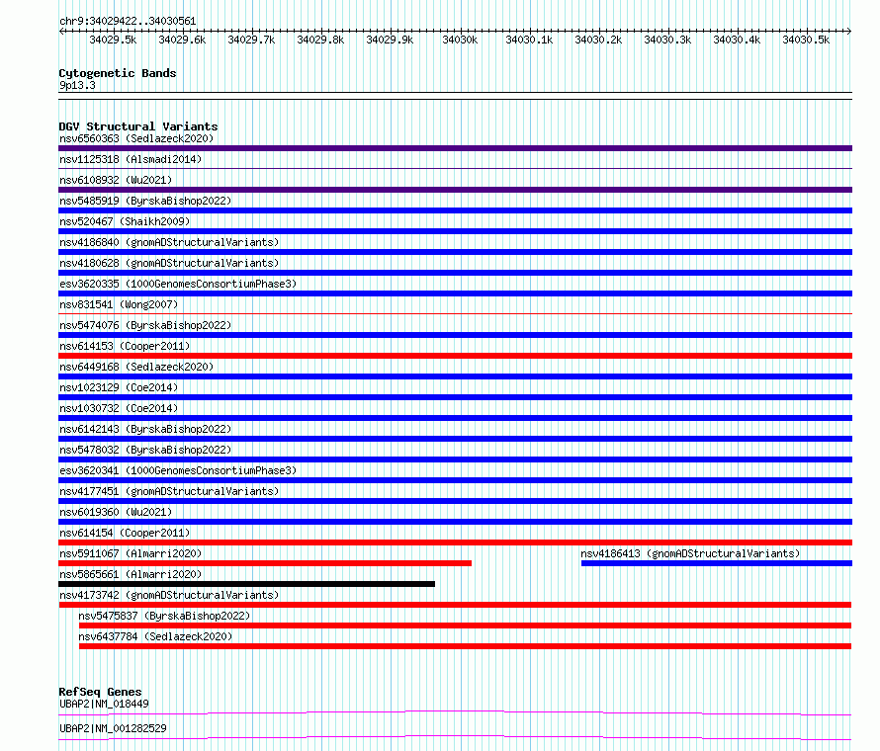Screen dimensions: 880x751
Task: Click the 34030.5k ruler tick label
Action: click(x=806, y=40)
